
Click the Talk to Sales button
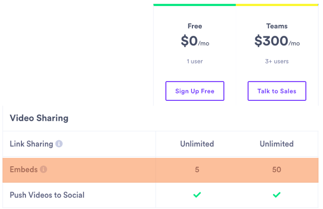(x=277, y=91)
